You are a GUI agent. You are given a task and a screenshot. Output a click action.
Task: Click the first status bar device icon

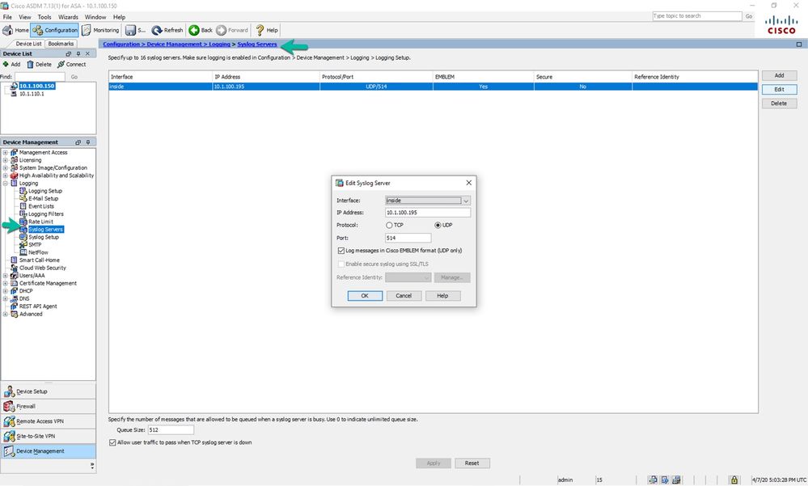click(653, 480)
